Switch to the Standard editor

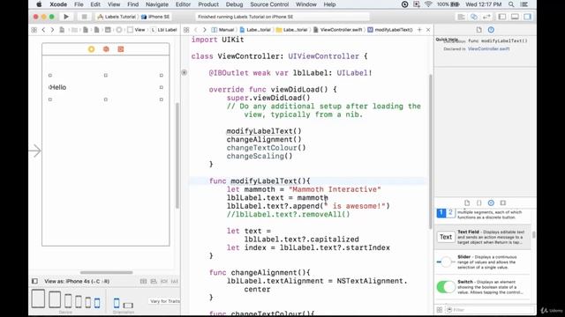(x=461, y=17)
